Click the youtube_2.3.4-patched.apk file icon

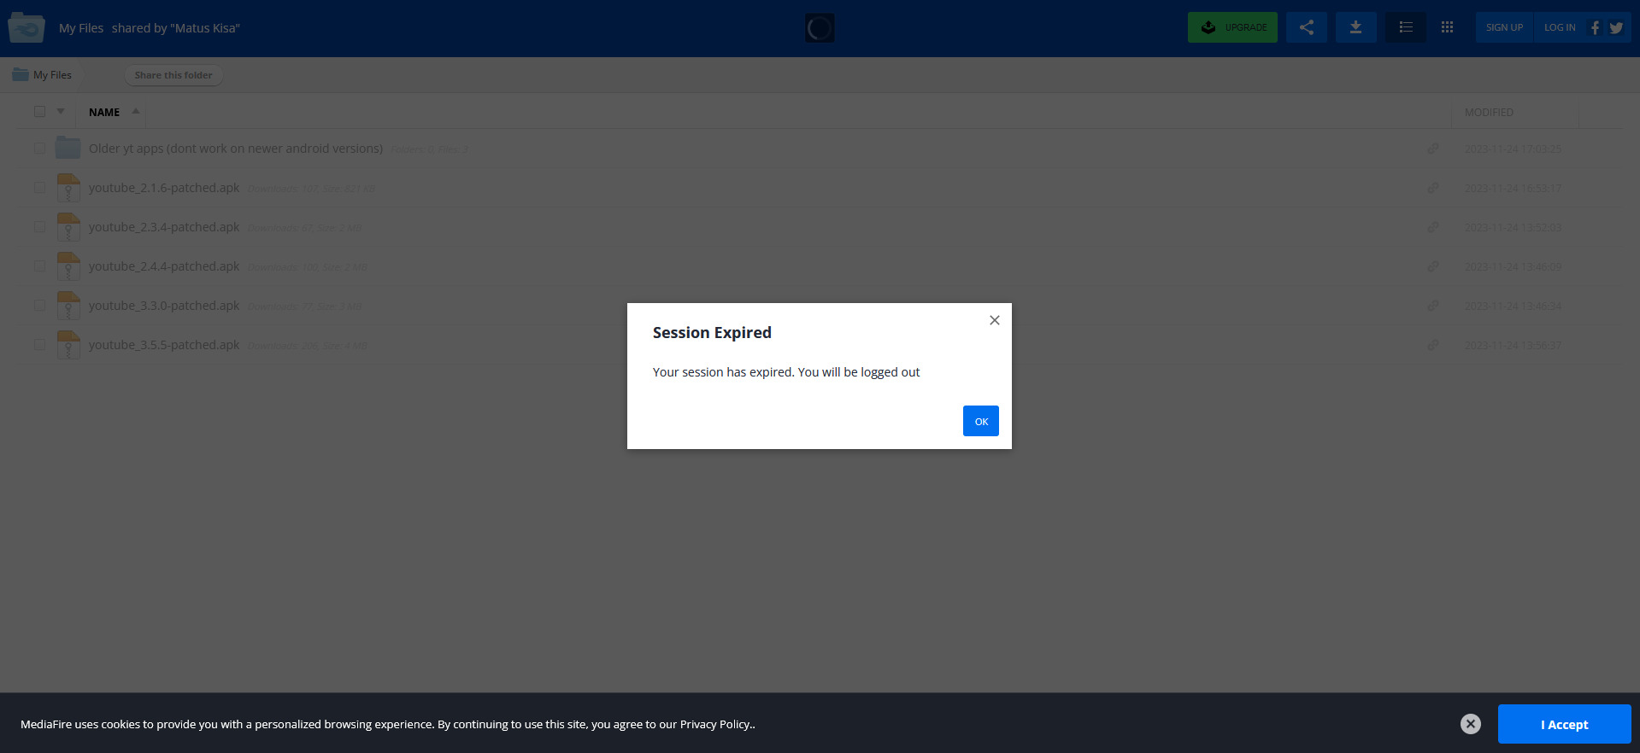pyautogui.click(x=68, y=226)
